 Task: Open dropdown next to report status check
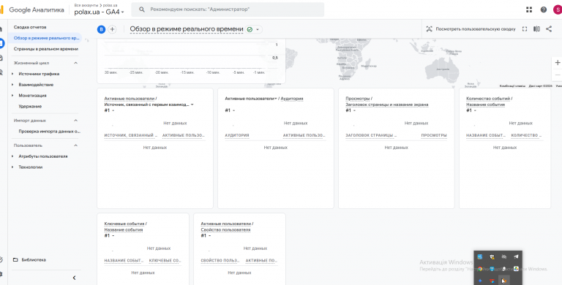(258, 29)
